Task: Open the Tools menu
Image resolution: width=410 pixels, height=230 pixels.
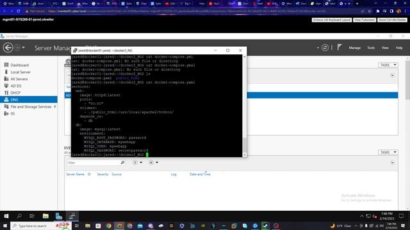Action: click(371, 48)
